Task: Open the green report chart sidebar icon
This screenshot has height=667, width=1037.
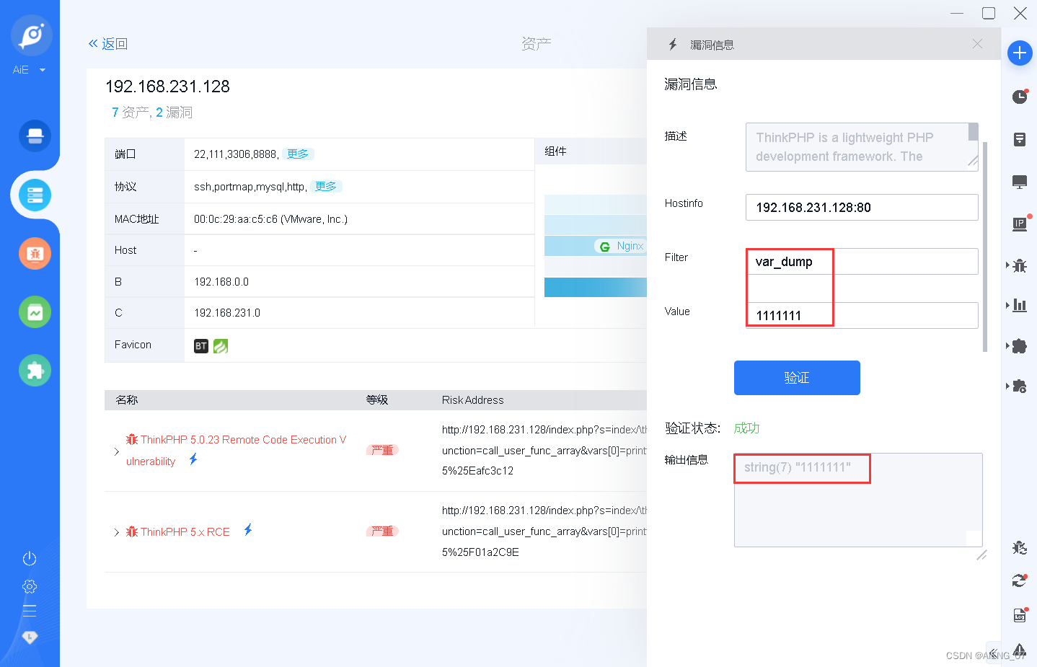Action: click(x=35, y=312)
